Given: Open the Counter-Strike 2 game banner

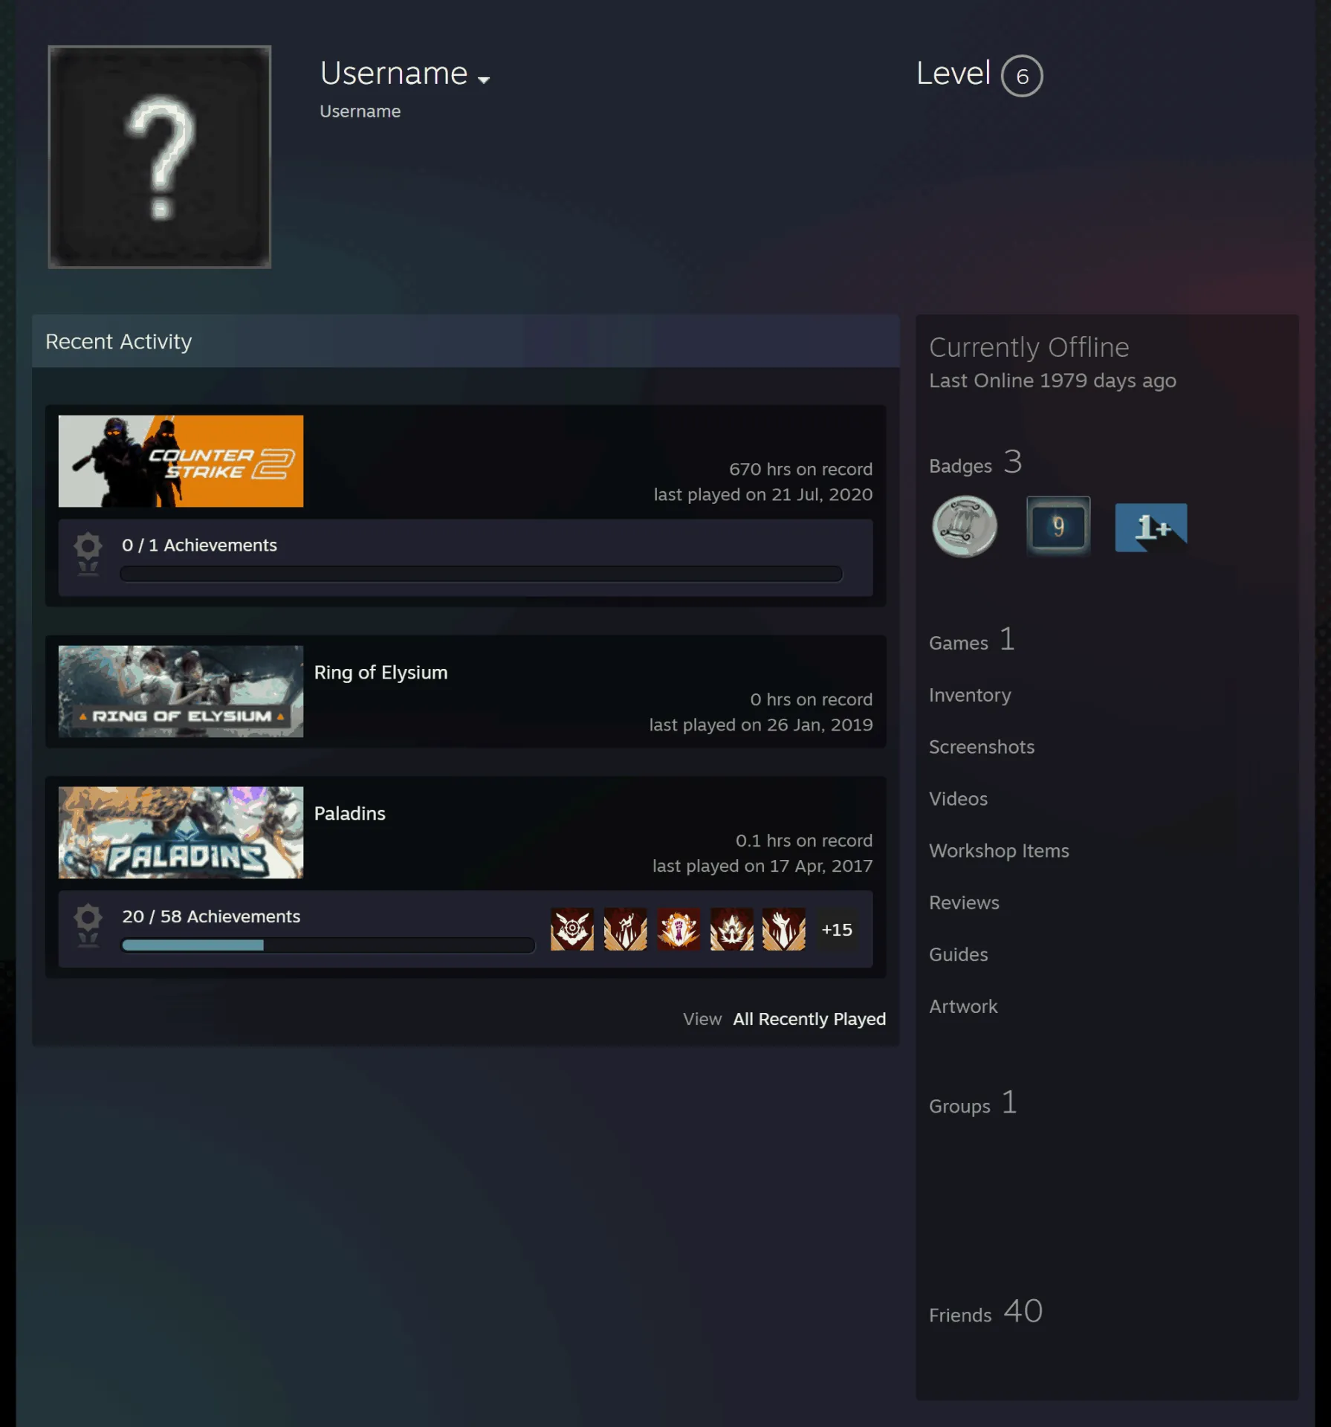Looking at the screenshot, I should tap(181, 461).
